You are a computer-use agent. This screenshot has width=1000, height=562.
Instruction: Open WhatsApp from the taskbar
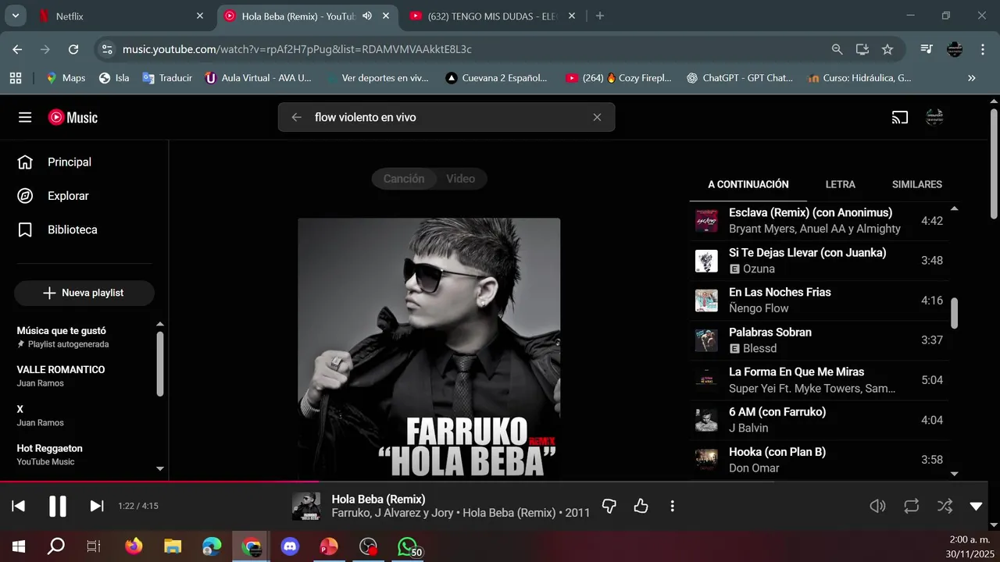point(409,546)
